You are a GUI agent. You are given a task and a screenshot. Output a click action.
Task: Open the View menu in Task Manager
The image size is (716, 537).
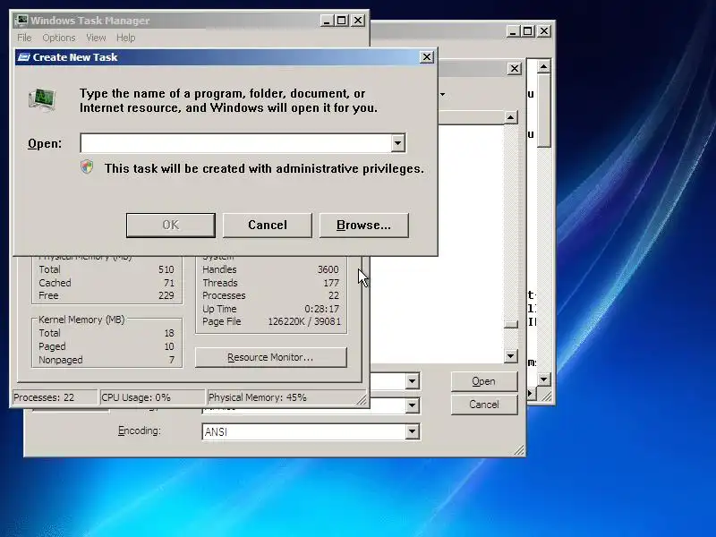96,38
